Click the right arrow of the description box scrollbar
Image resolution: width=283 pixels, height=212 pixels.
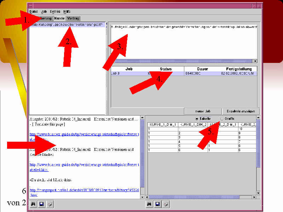255,61
